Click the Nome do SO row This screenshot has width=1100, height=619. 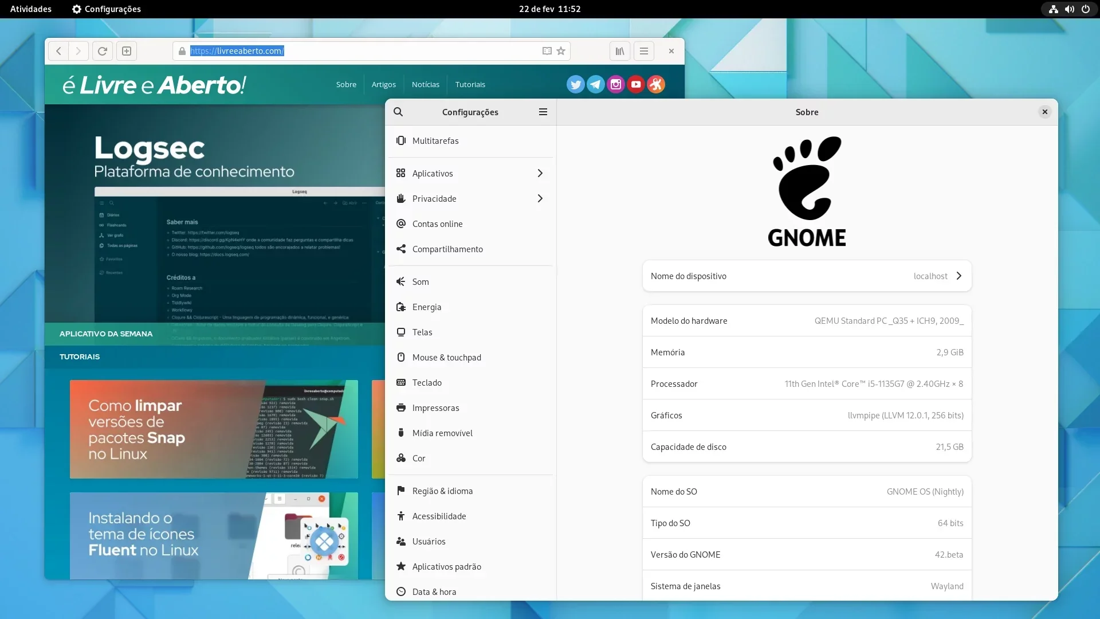tap(807, 491)
